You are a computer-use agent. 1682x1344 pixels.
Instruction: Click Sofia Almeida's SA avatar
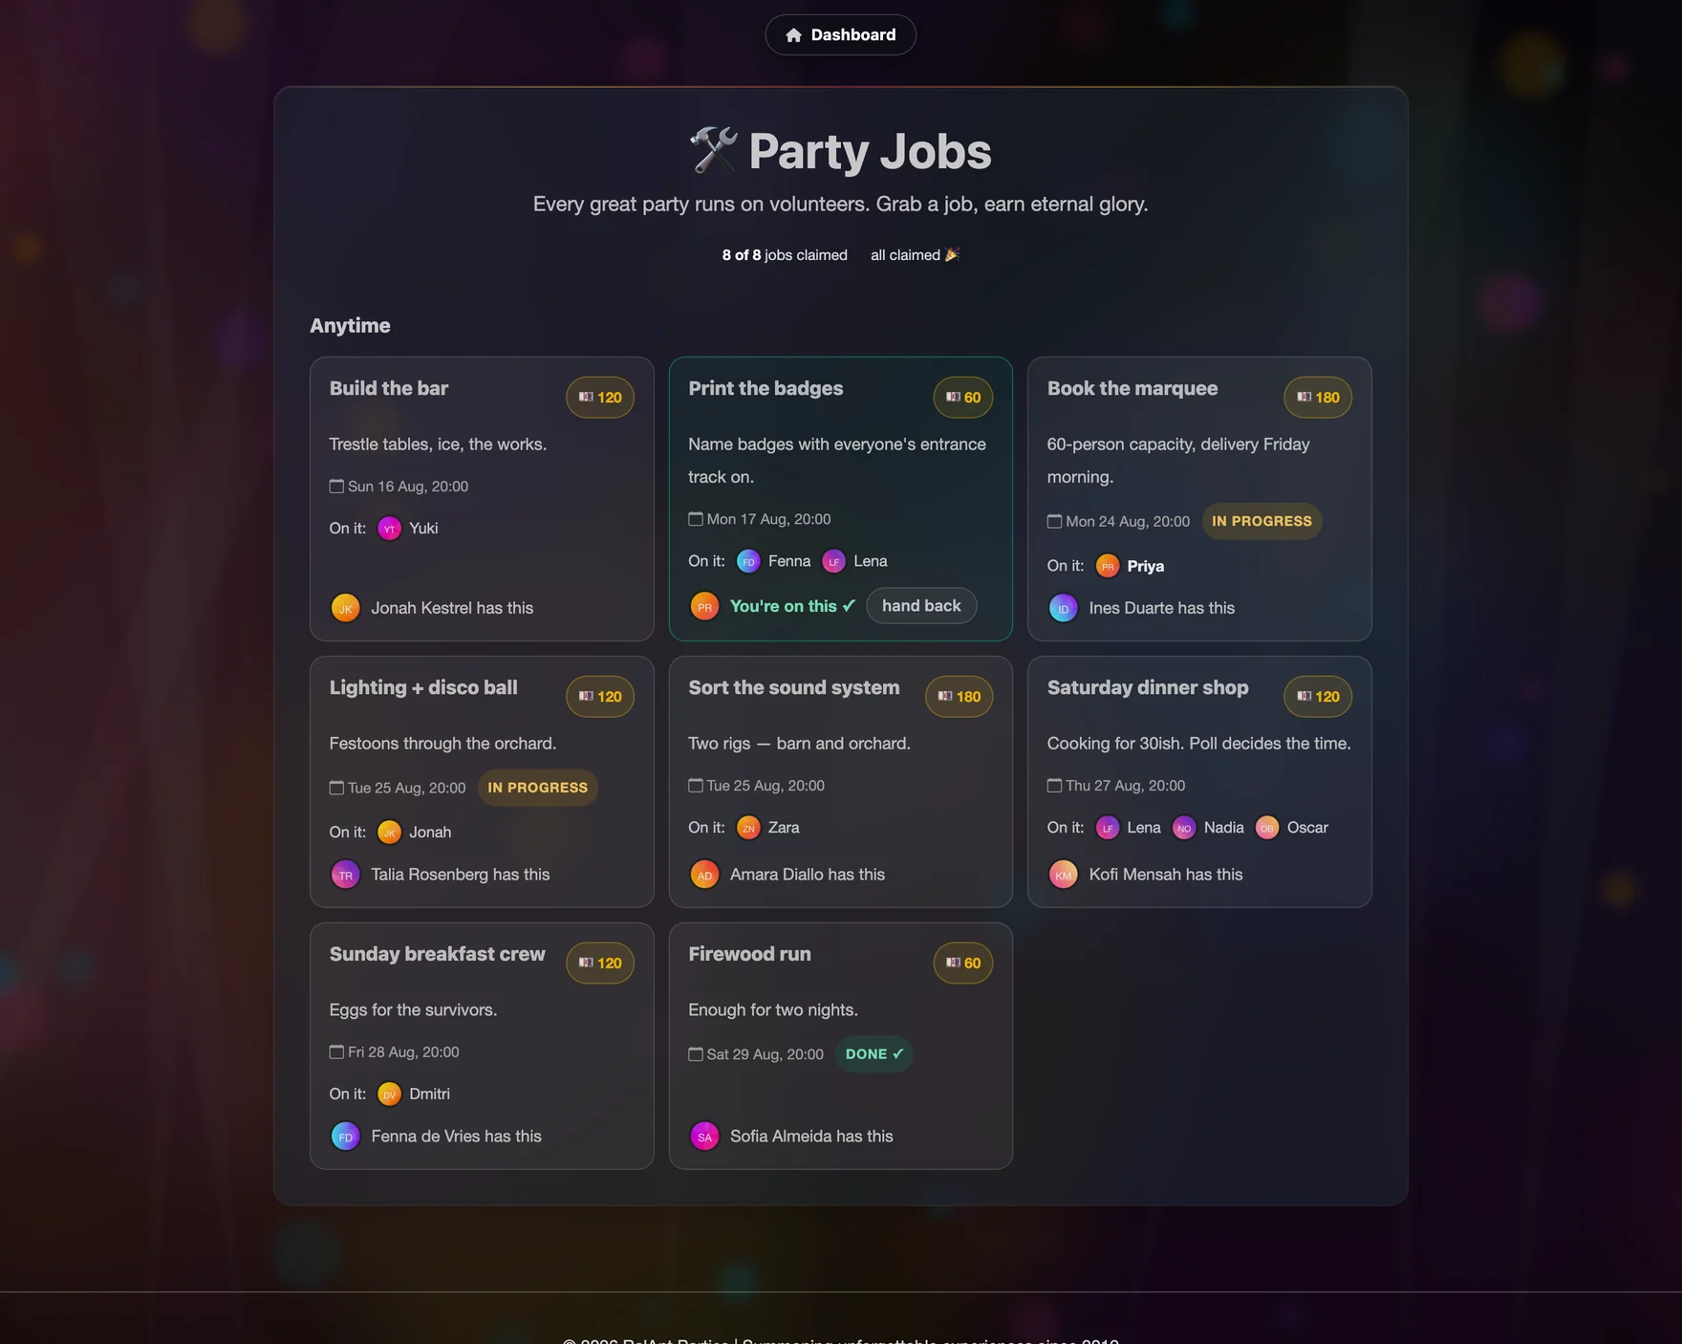click(704, 1137)
